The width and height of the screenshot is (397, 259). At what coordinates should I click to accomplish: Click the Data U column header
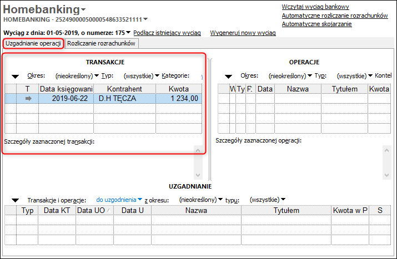point(132,210)
